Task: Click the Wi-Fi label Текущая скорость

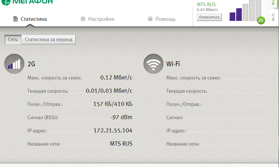Action: pos(187,91)
